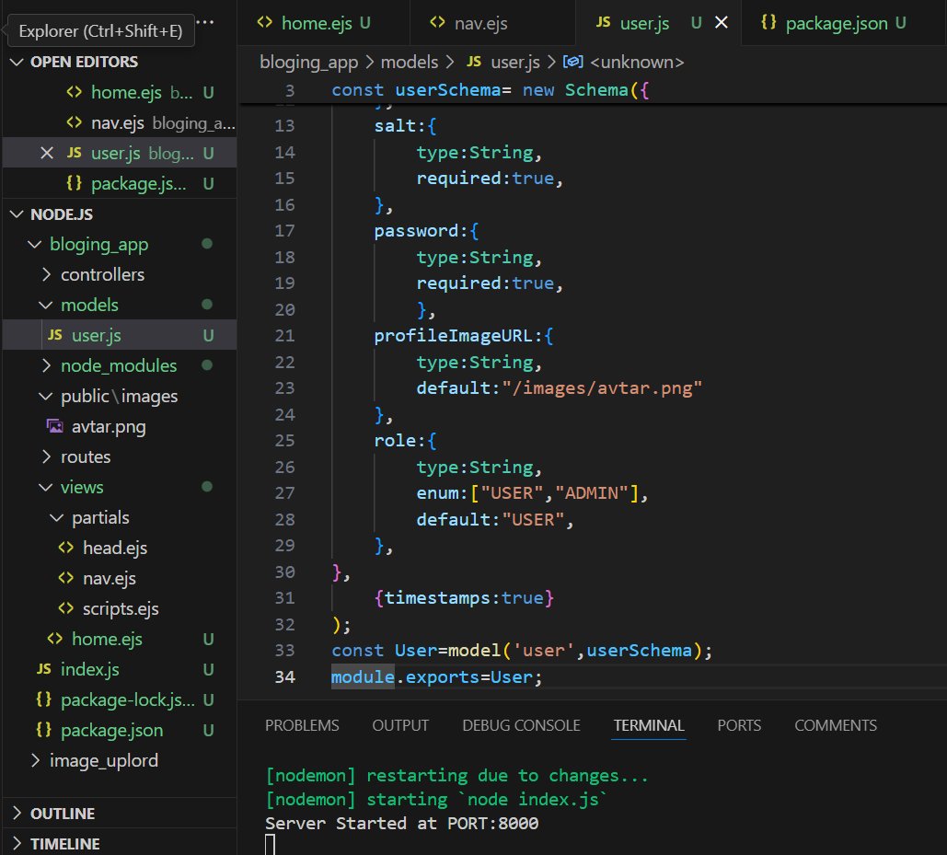Expand the OUTLINE section
The image size is (947, 855).
[x=17, y=814]
